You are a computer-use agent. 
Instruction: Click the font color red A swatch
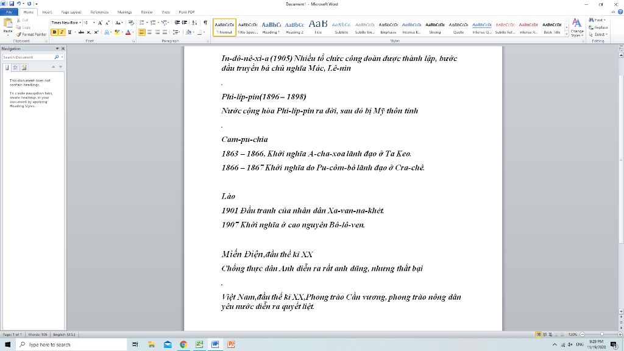click(128, 32)
